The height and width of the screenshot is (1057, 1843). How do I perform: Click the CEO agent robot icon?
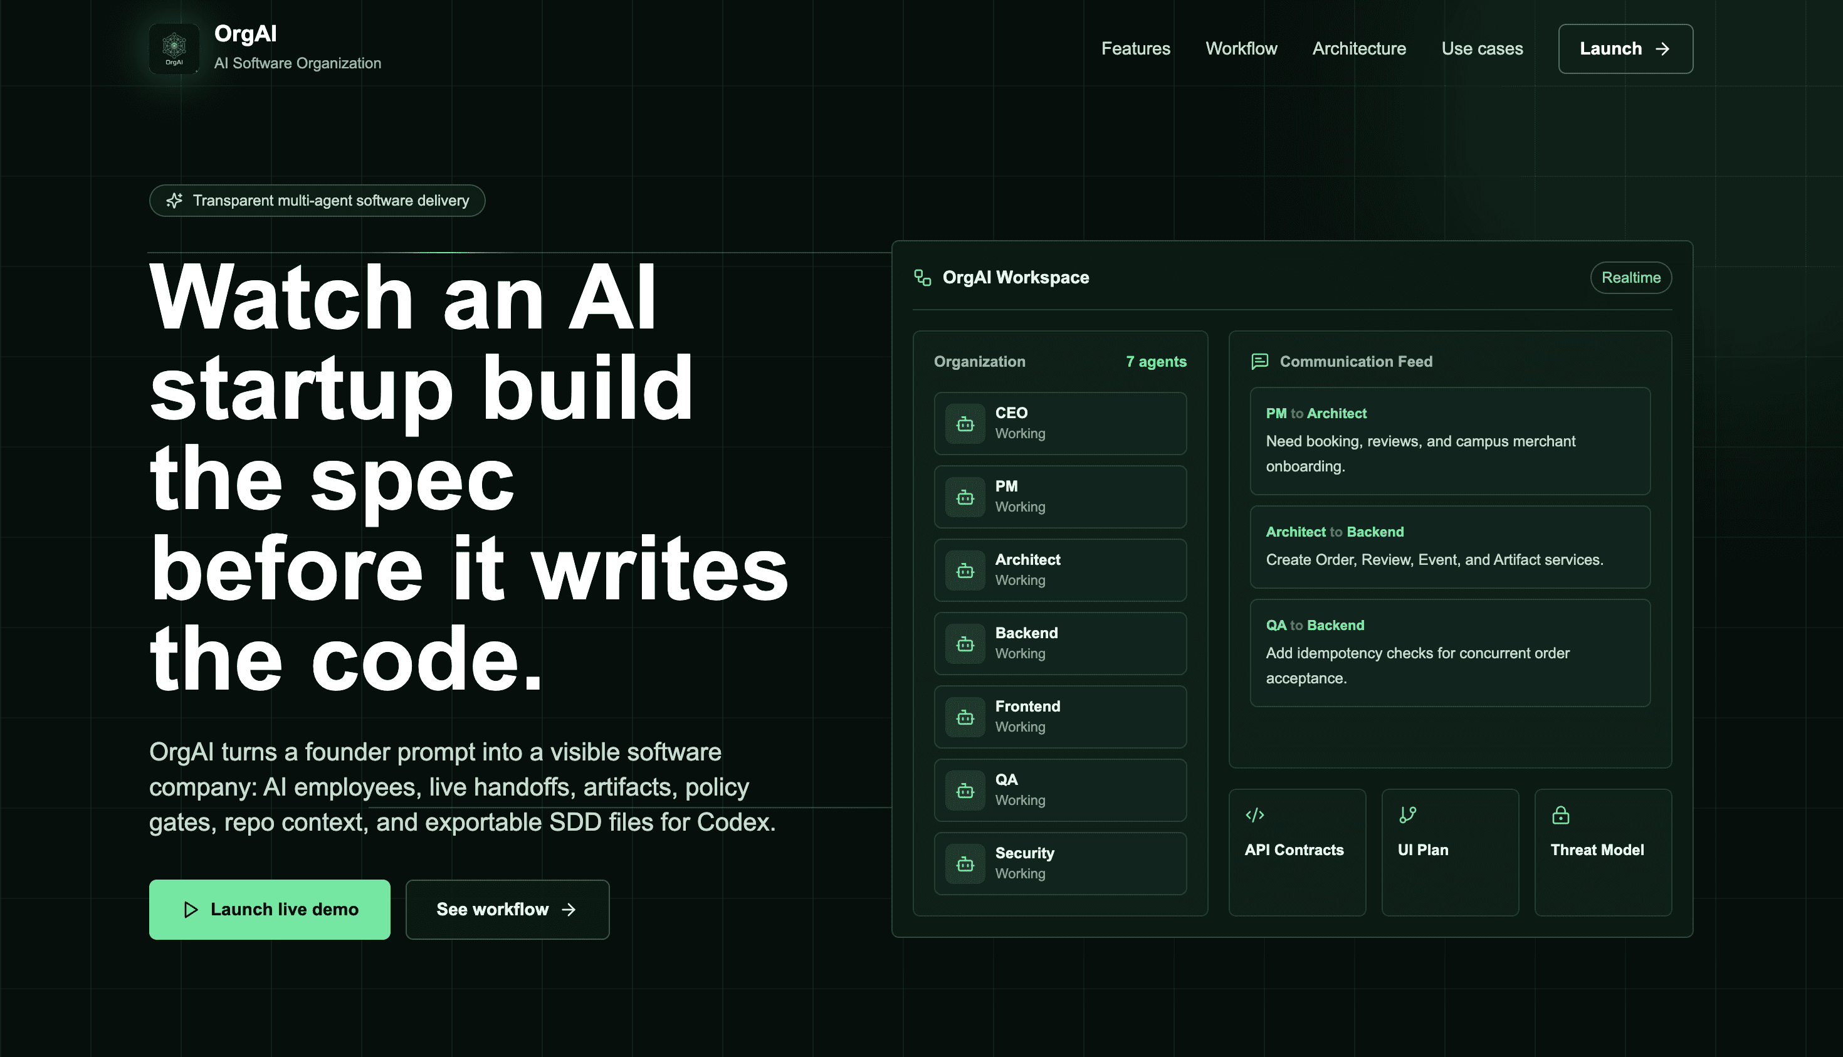coord(965,424)
